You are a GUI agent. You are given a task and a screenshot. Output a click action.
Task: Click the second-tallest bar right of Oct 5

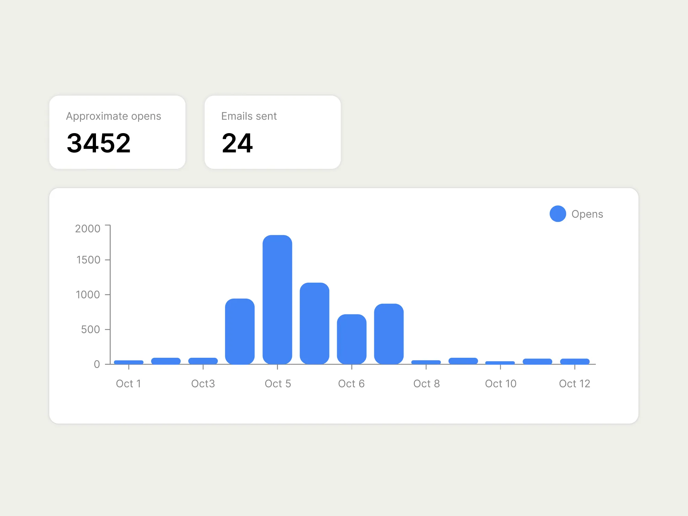314,323
